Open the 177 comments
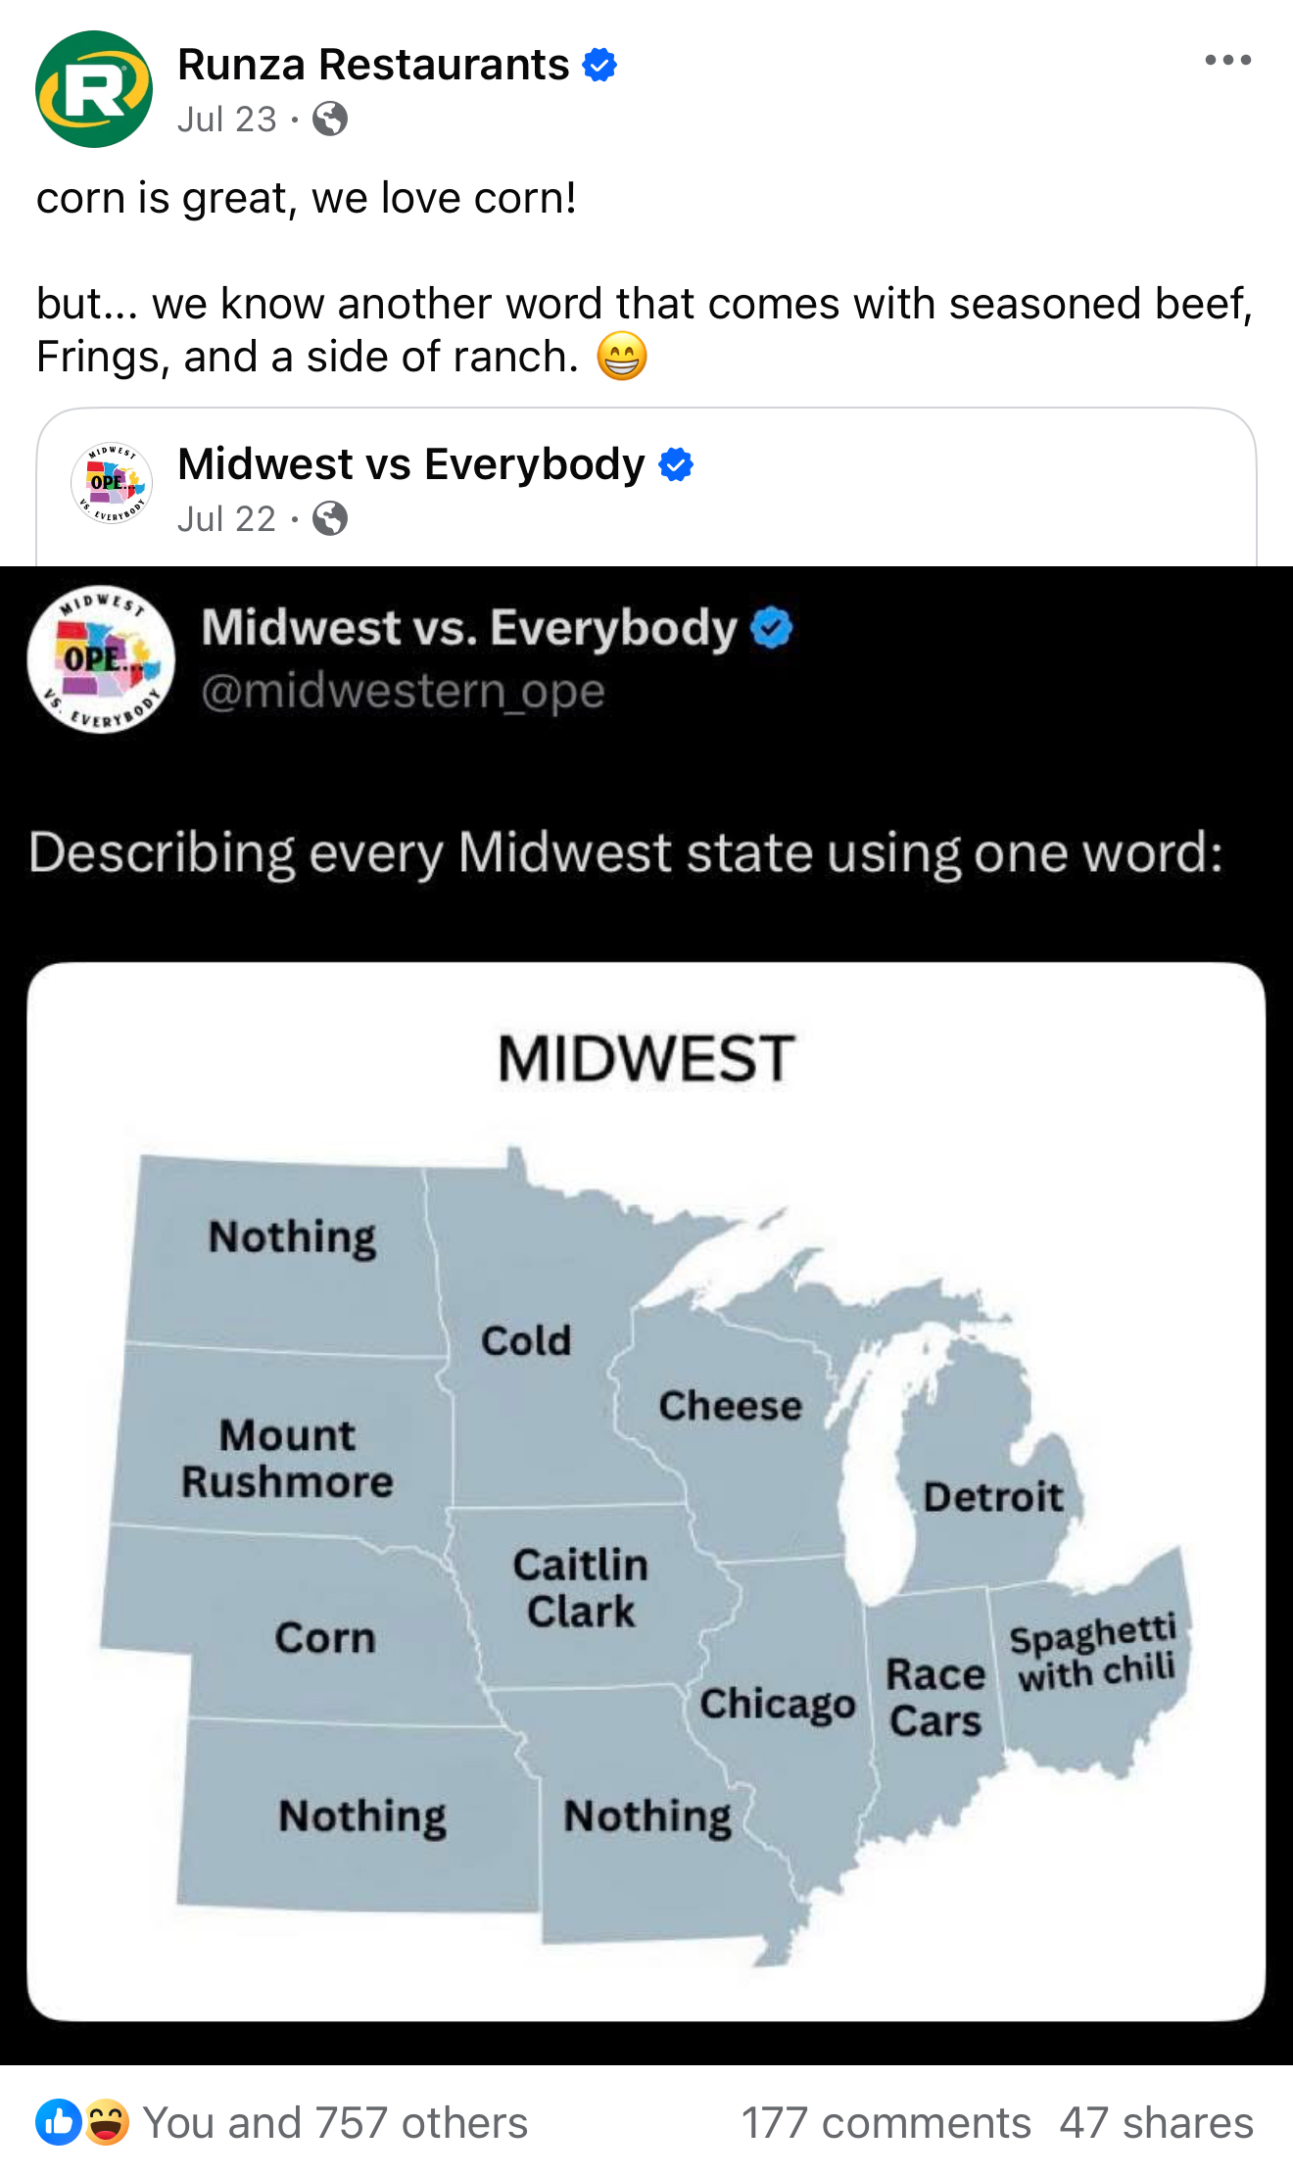The width and height of the screenshot is (1293, 2175). click(886, 2123)
